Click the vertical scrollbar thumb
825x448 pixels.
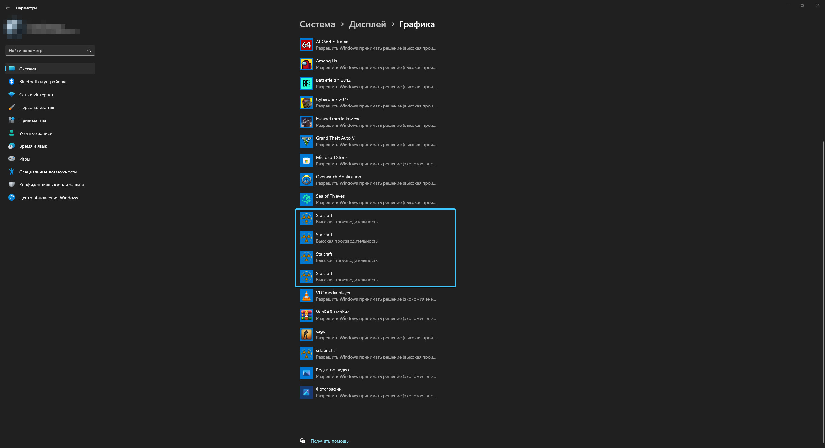(x=823, y=292)
